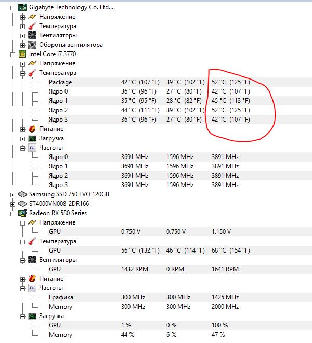The image size is (312, 343).
Task: Click the Radeon RX 580 graphics card icon
Action: pyautogui.click(x=22, y=213)
